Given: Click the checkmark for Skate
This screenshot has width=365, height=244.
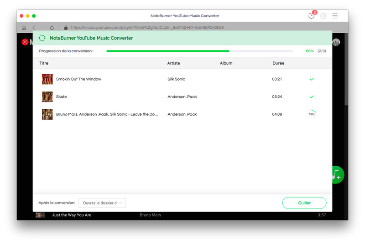Looking at the screenshot, I should pos(312,97).
